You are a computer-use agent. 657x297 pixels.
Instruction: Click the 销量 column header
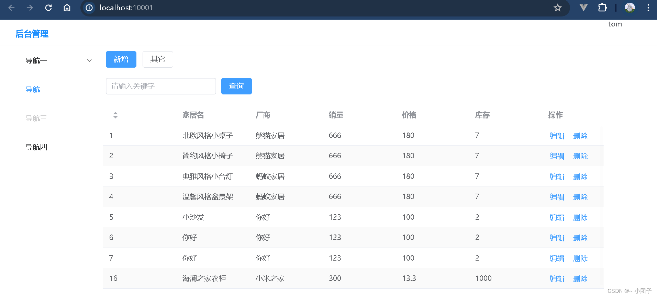pos(336,115)
